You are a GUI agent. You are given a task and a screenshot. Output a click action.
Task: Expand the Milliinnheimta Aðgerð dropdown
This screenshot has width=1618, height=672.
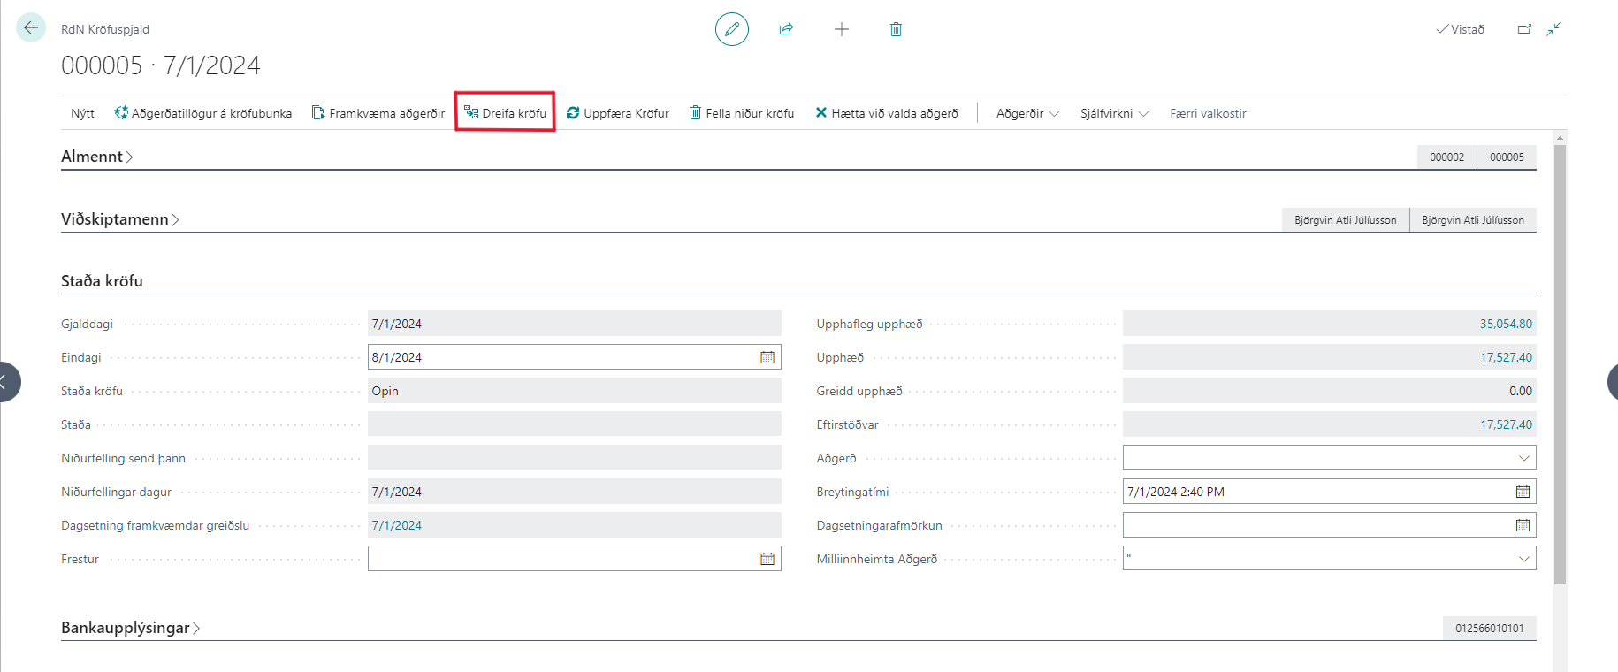point(1523,559)
